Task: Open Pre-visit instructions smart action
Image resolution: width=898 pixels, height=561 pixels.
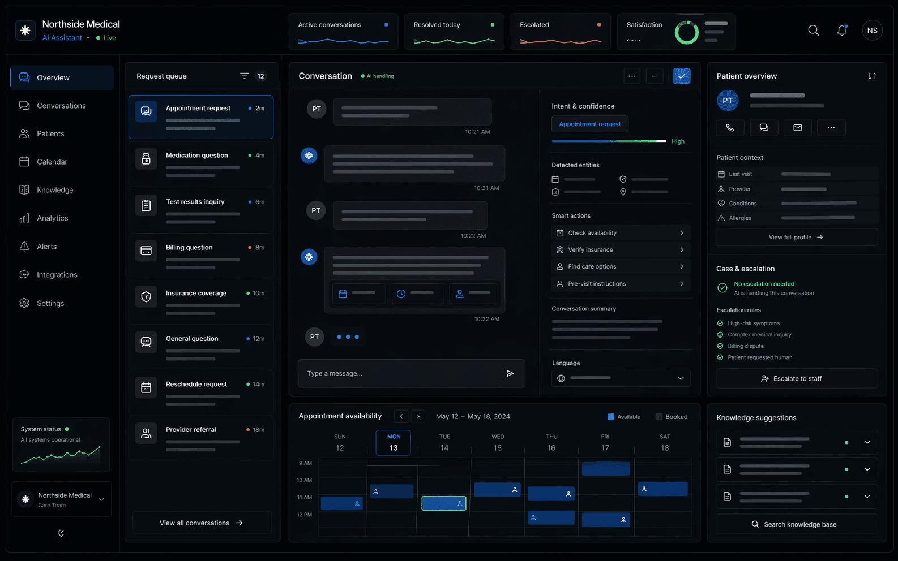Action: (621, 284)
